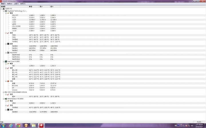The width and height of the screenshot is (206, 128).
Task: Collapse the WDC WD5000AAKX hard drive node
Action: tap(4, 92)
